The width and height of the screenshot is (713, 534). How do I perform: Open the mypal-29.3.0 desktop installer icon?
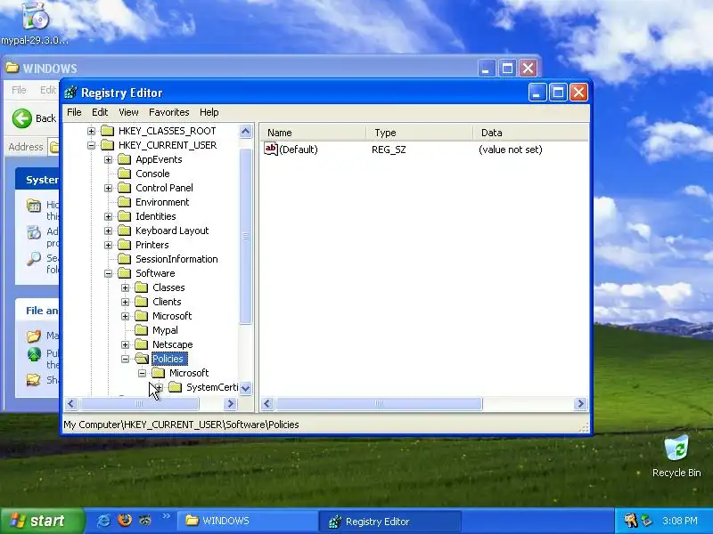35,23
